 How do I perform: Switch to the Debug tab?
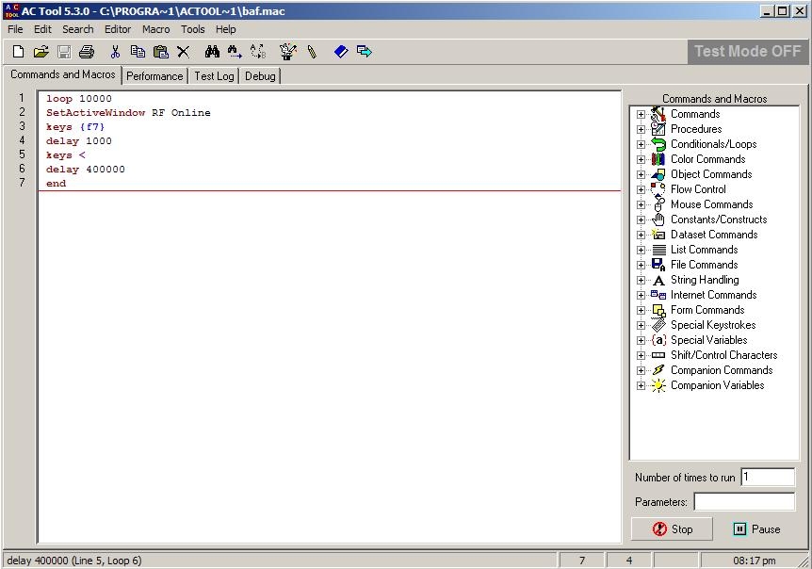260,76
